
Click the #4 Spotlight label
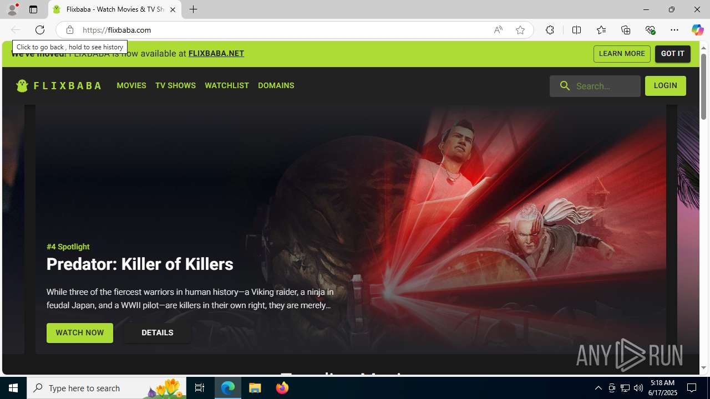pyautogui.click(x=68, y=247)
